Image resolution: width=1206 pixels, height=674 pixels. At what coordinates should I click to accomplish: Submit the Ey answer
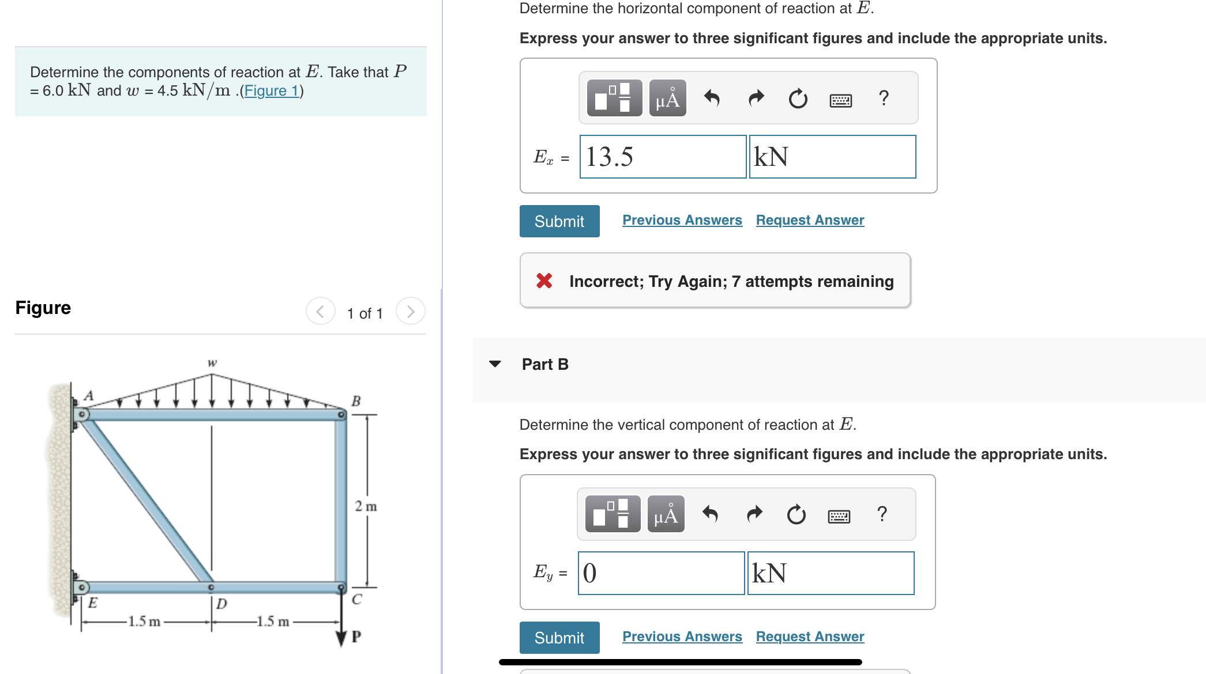(x=559, y=638)
